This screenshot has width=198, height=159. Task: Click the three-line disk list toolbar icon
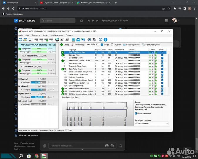pos(30,40)
